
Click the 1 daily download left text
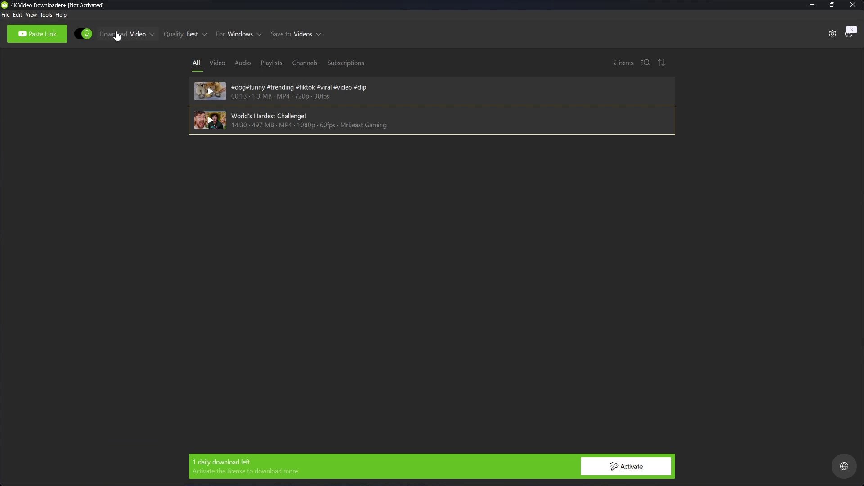221,462
